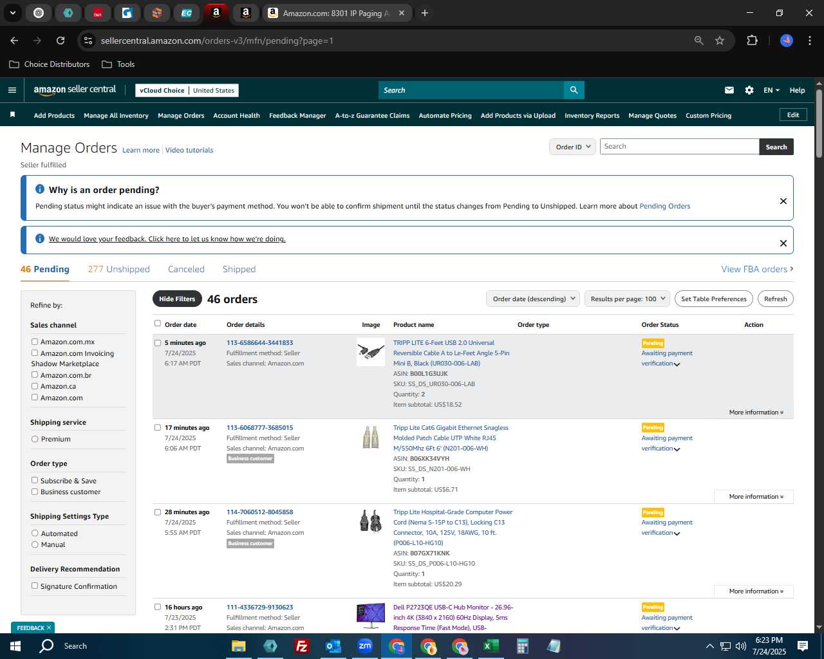Dismiss the 'Why is an order pending' notice
Viewport: 824px width, 659px height.
783,201
